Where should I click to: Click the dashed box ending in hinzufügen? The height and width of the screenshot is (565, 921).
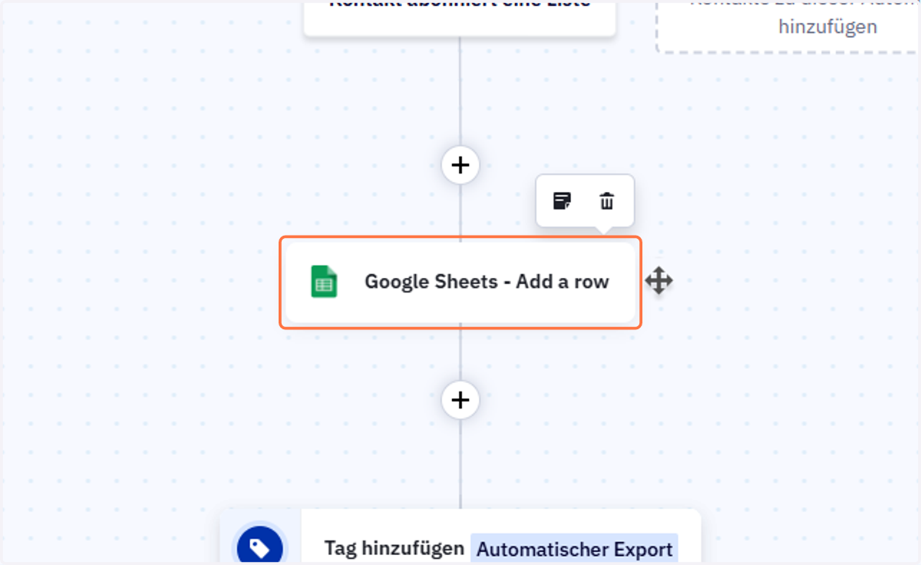[x=789, y=26]
